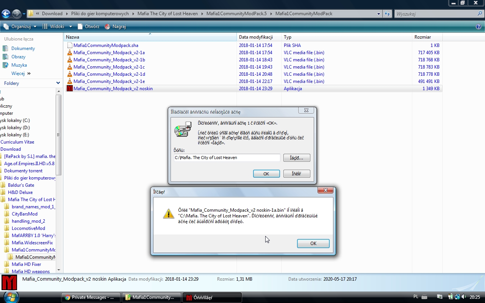Sort by the Typ column header
485x303 pixels.
coord(347,37)
